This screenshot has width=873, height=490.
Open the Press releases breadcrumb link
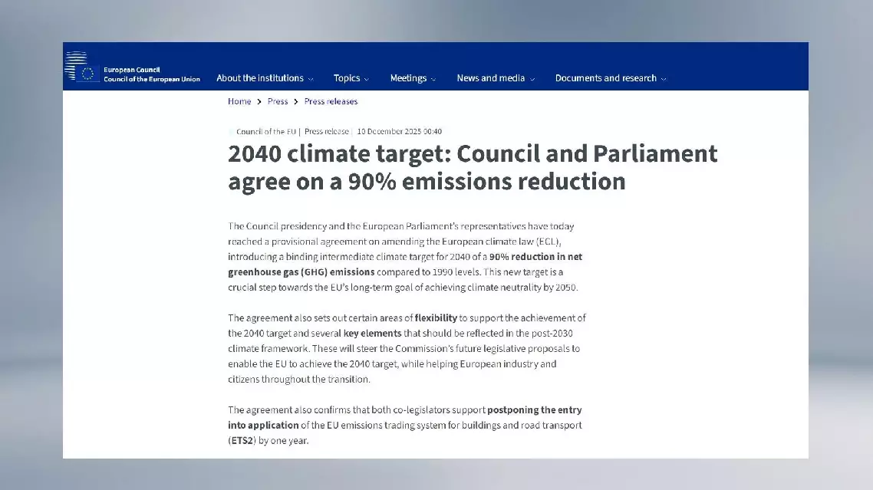pos(331,101)
